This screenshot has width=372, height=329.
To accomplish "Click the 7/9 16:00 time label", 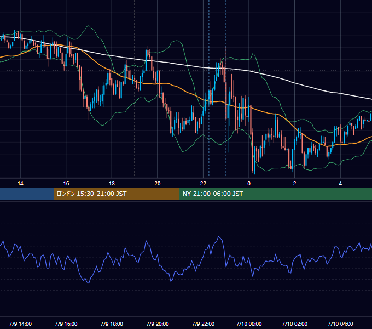I will pyautogui.click(x=66, y=324).
